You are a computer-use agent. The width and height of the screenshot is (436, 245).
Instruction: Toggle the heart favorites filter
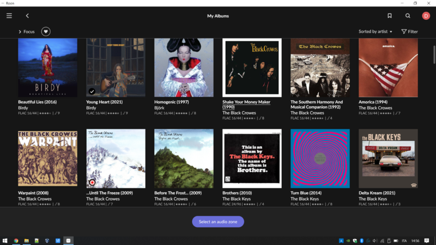[46, 32]
